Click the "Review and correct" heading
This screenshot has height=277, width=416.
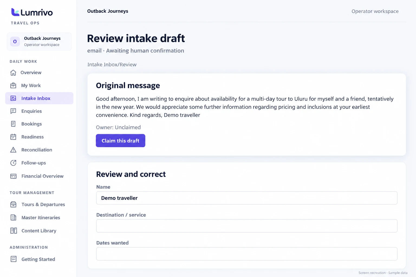[x=131, y=174]
